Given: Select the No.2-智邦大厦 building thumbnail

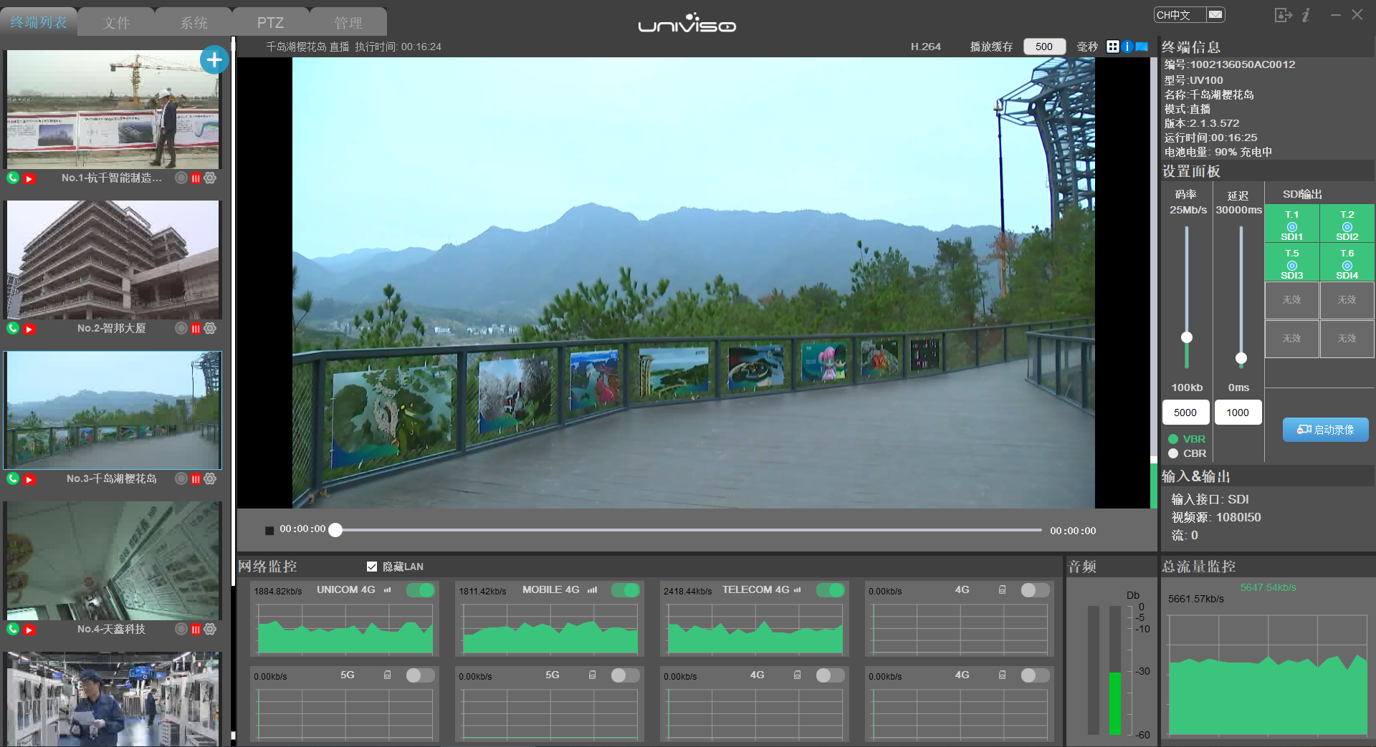Looking at the screenshot, I should click(x=113, y=260).
